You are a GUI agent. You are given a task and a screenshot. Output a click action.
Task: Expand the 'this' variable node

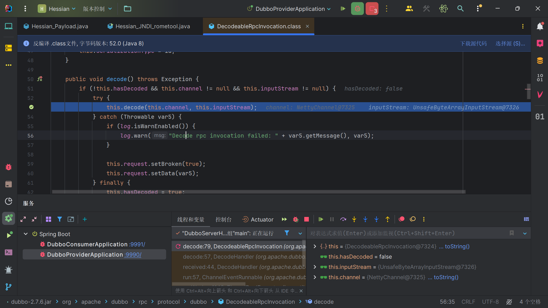315,246
